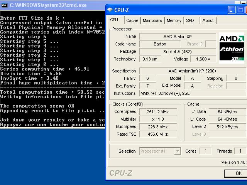247x185 pixels.
Task: Click the empty Level 3 cache field
Action: pos(227,134)
